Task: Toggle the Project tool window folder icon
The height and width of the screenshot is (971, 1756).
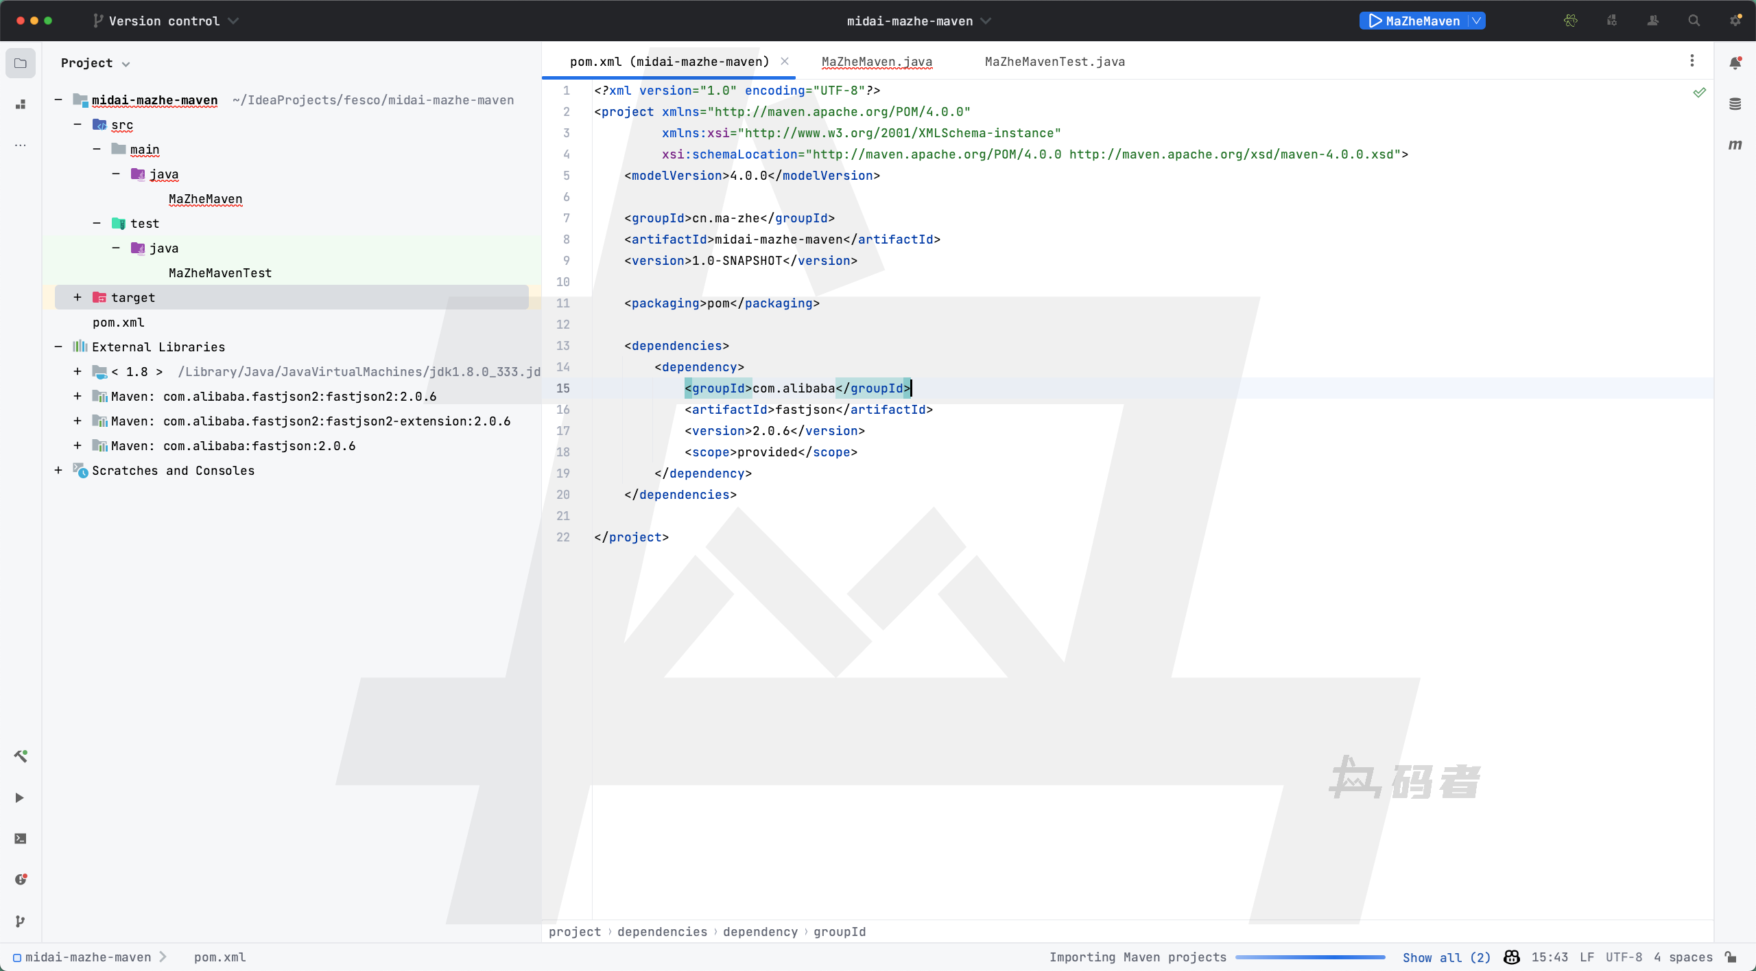Action: [x=21, y=63]
